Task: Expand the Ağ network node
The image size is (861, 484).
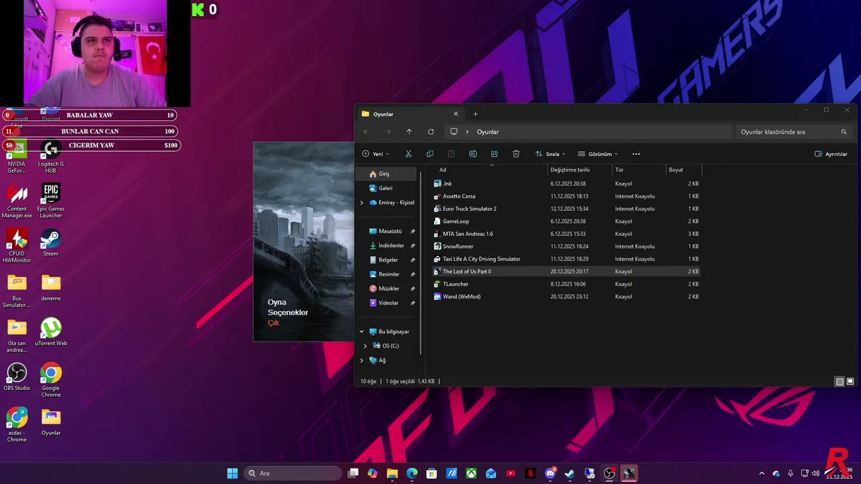Action: tap(361, 360)
